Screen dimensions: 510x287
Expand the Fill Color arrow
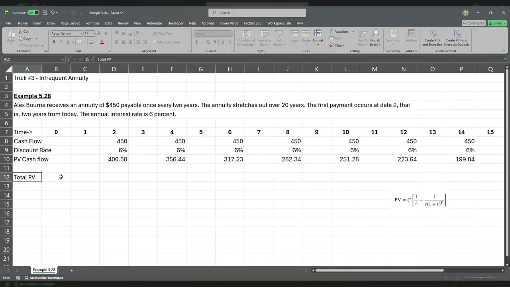(96, 42)
